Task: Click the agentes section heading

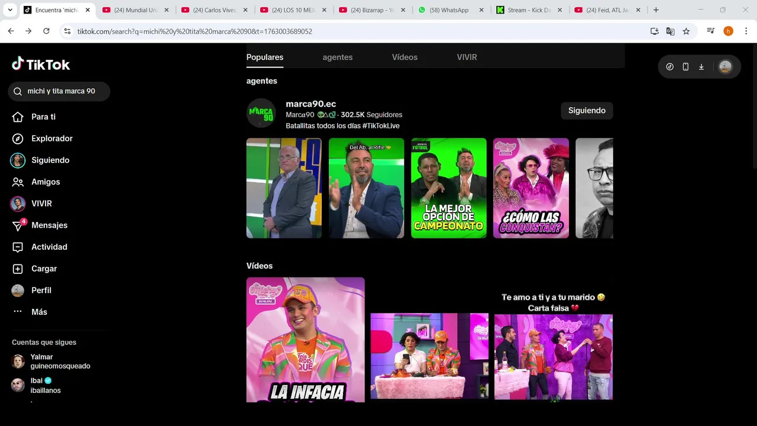Action: click(x=262, y=81)
